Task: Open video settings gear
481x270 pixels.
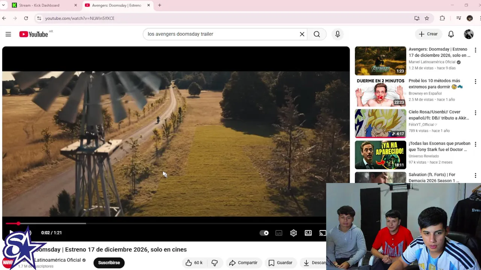Action: pyautogui.click(x=293, y=233)
